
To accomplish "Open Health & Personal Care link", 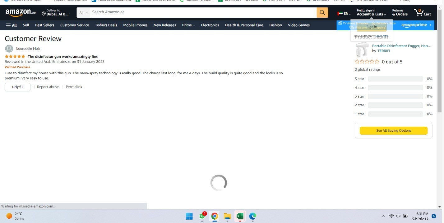I will 244,25.
